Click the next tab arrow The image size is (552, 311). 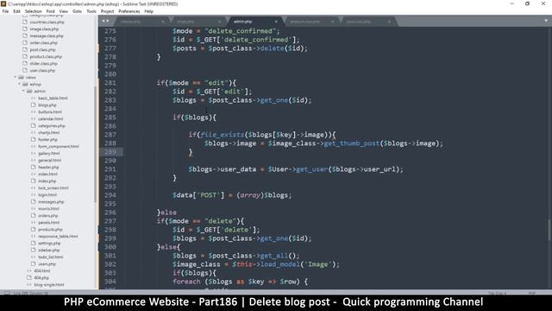pyautogui.click(x=108, y=21)
